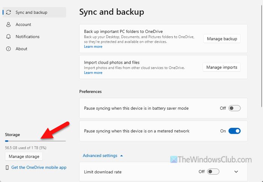Toggle battery saver mode pause syncing switch
Image resolution: width=263 pixels, height=182 pixels.
pyautogui.click(x=234, y=108)
